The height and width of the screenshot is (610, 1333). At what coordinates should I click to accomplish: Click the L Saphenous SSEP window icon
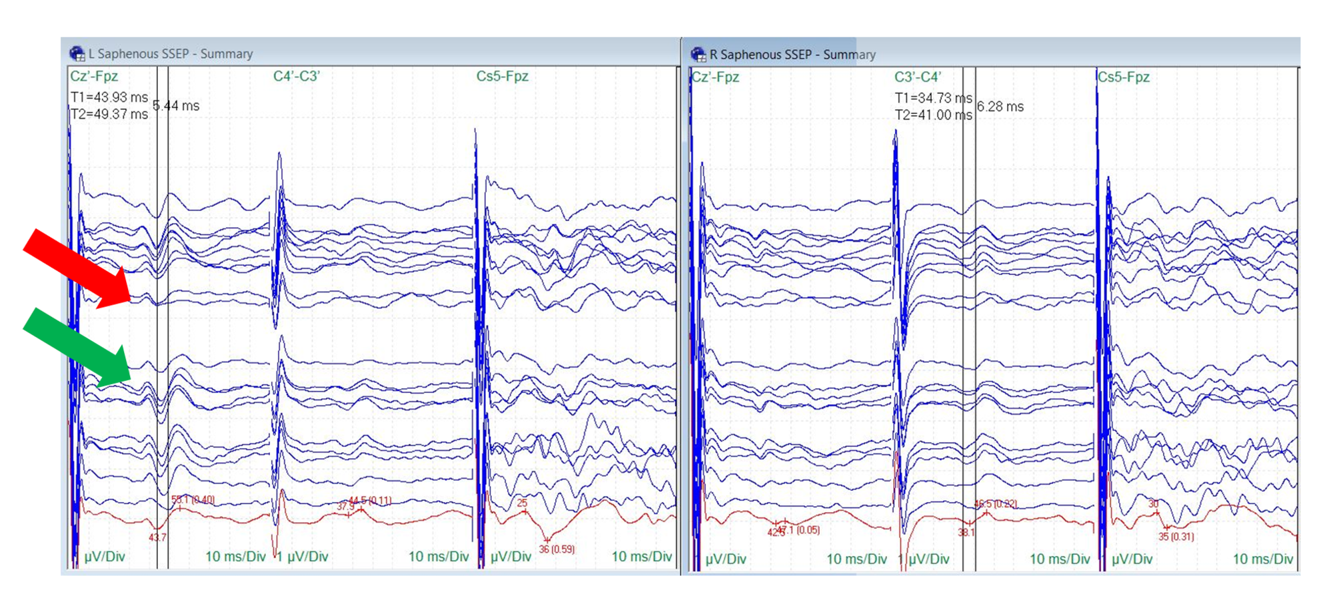pos(77,54)
